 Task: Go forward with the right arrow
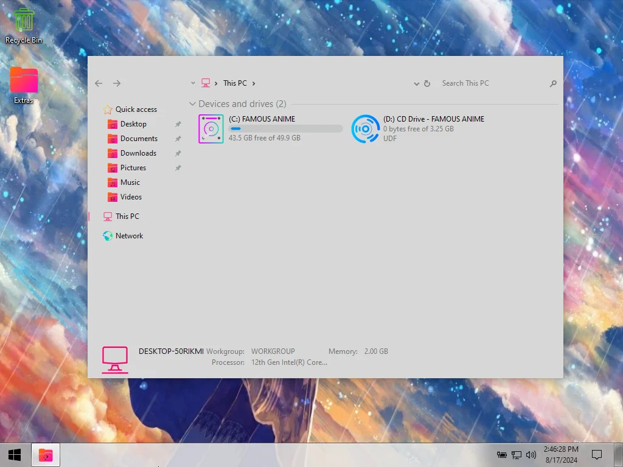pyautogui.click(x=116, y=83)
